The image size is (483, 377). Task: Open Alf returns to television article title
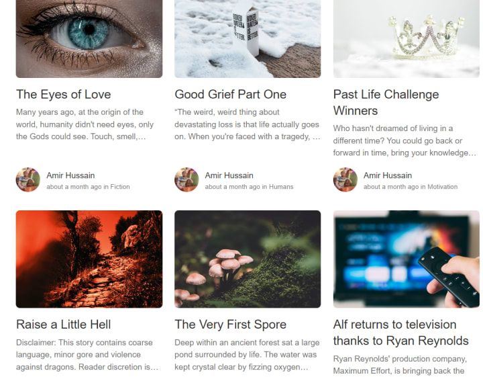pos(400,333)
